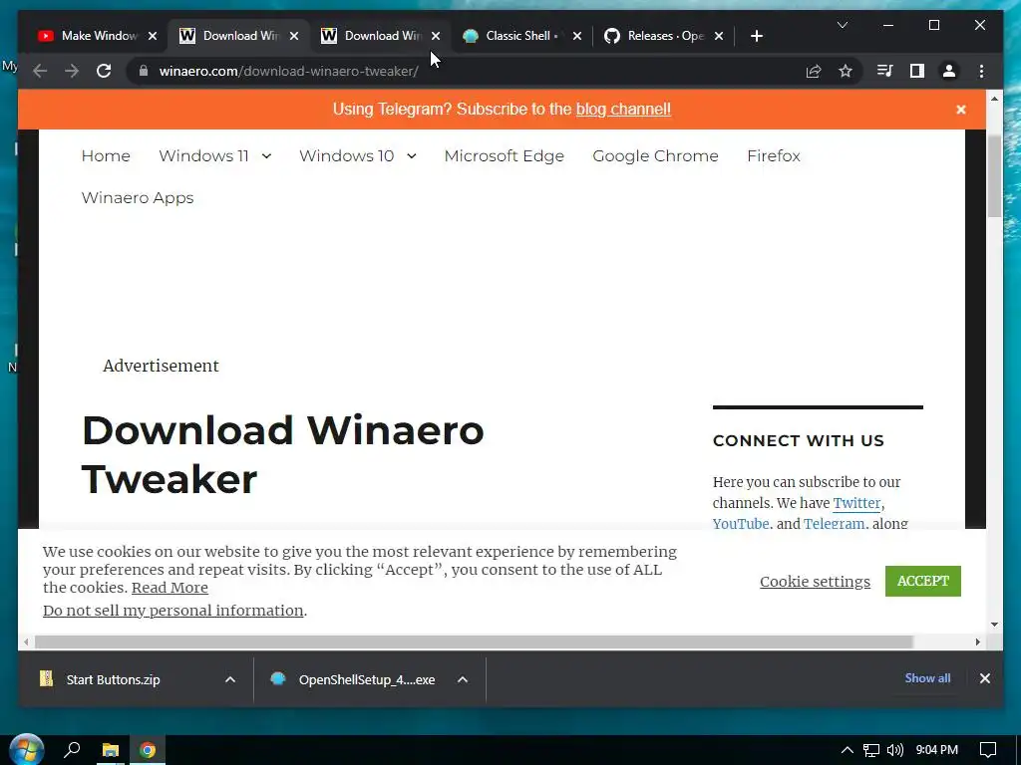The height and width of the screenshot is (765, 1021).
Task: Click the browser forward arrow
Action: (x=72, y=71)
